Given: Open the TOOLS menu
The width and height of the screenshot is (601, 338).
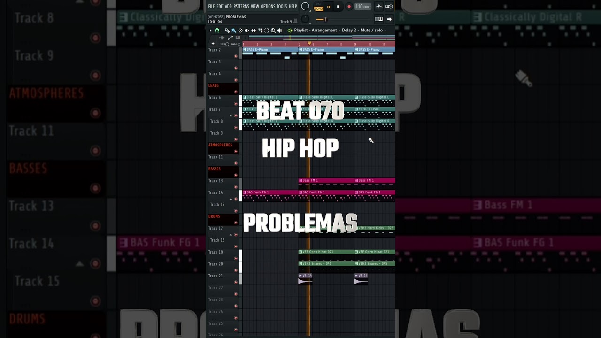Looking at the screenshot, I should [282, 7].
